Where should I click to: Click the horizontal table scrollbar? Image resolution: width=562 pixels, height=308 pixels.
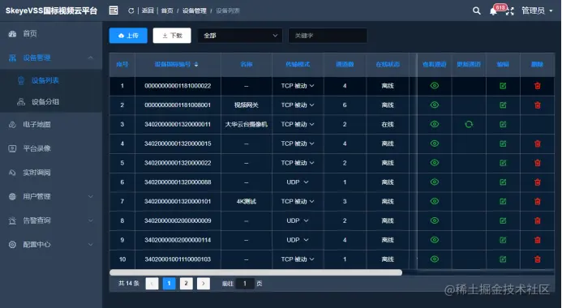pyautogui.click(x=256, y=272)
